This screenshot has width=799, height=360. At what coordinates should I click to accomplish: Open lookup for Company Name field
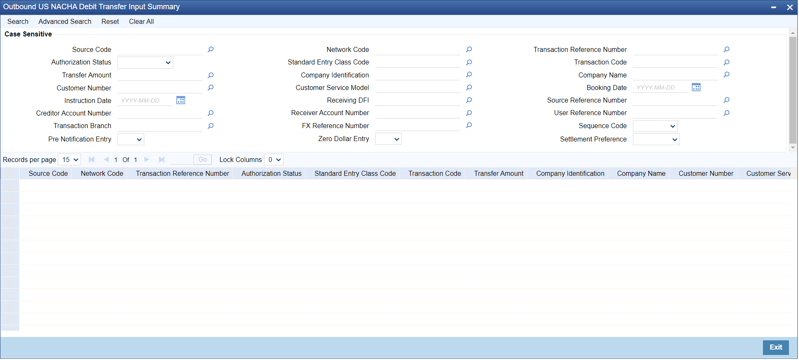726,75
